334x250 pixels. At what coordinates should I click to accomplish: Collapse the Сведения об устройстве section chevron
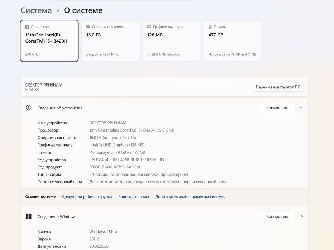(x=301, y=107)
